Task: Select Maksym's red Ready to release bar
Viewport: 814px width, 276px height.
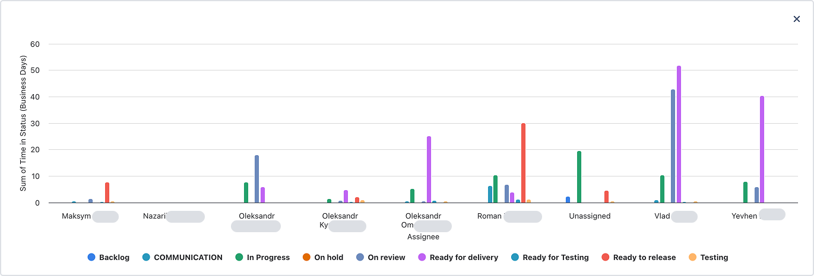Action: tap(107, 192)
